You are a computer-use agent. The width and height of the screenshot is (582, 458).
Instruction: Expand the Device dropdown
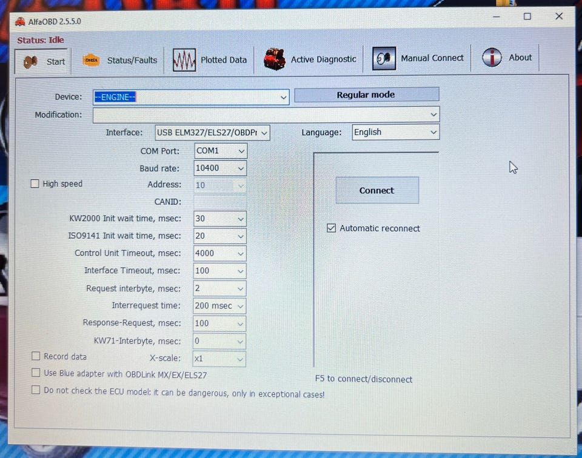[283, 98]
